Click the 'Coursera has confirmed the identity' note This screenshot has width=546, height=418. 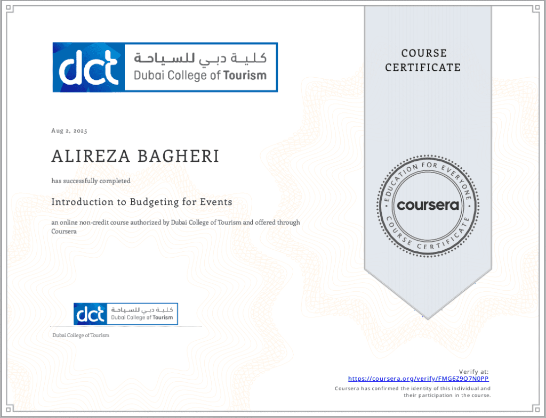point(413,392)
